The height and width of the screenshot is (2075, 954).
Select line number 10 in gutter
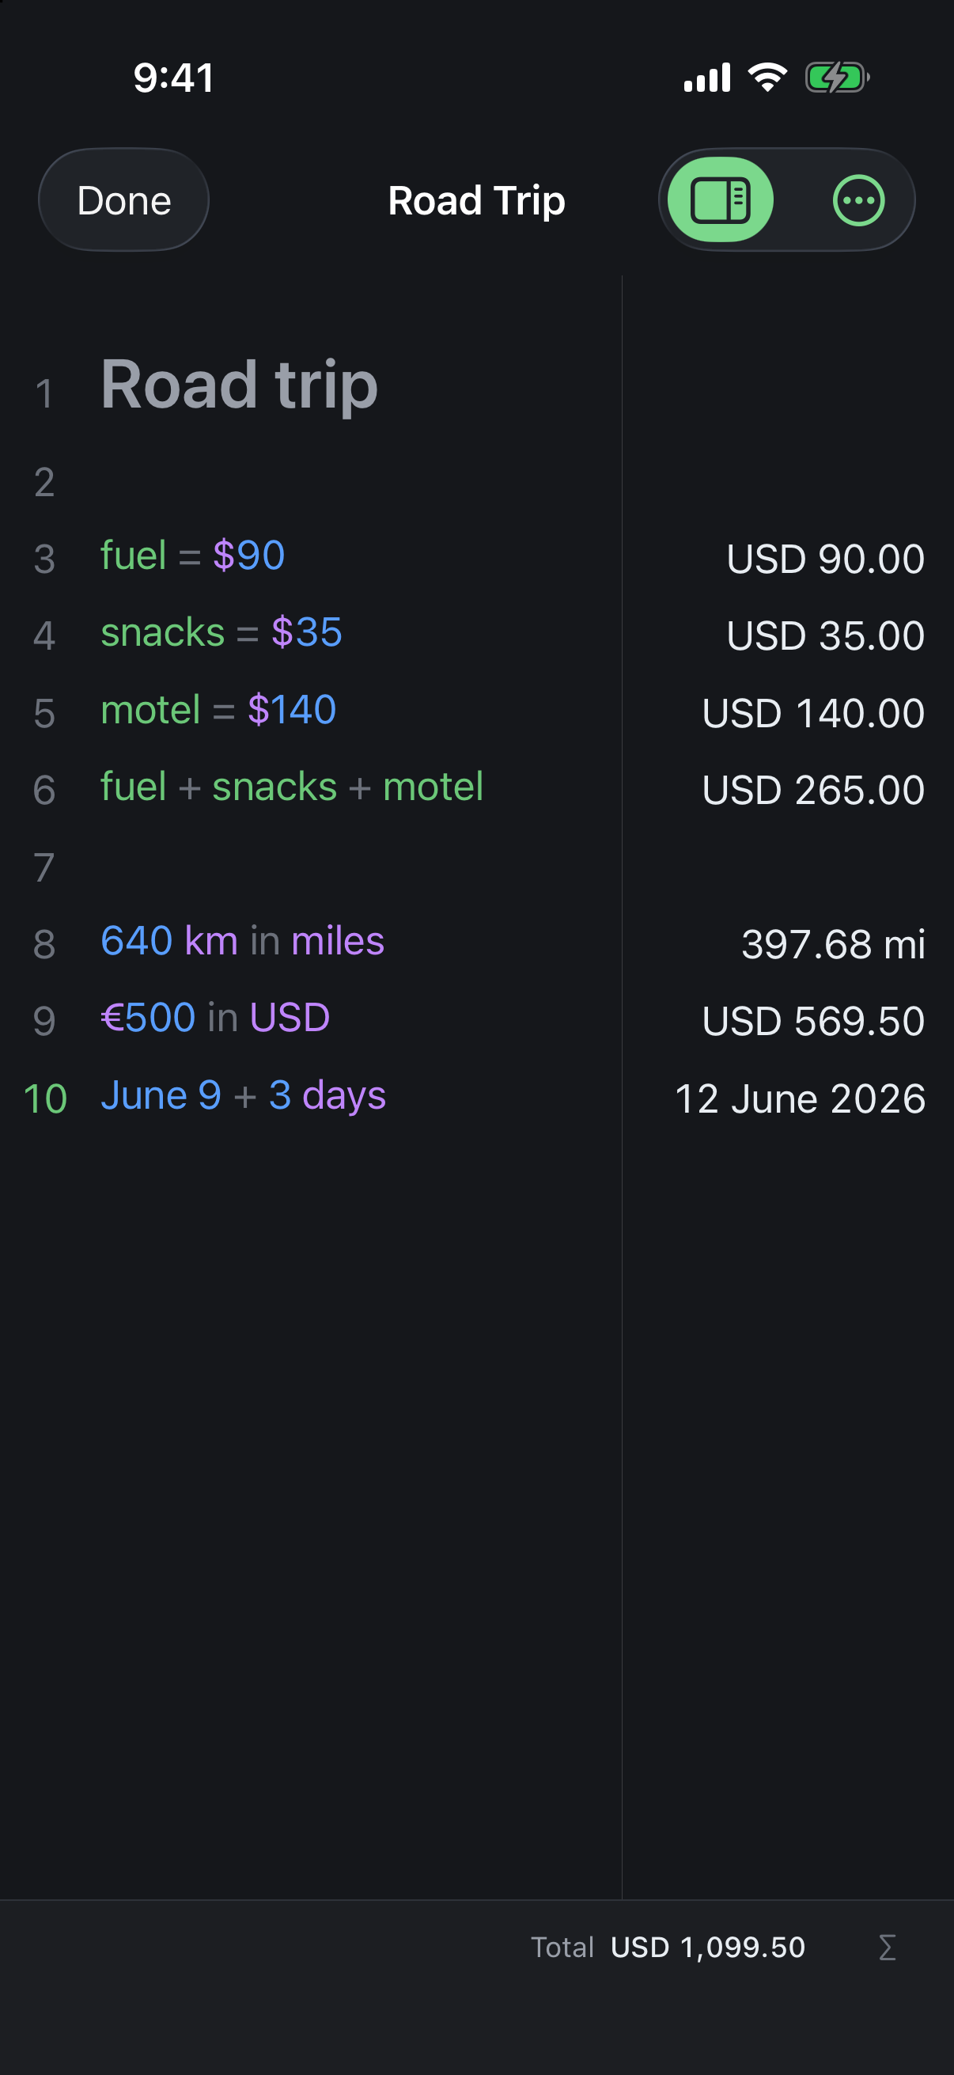pos(45,1098)
